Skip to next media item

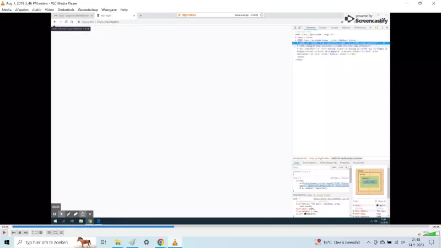(27, 233)
